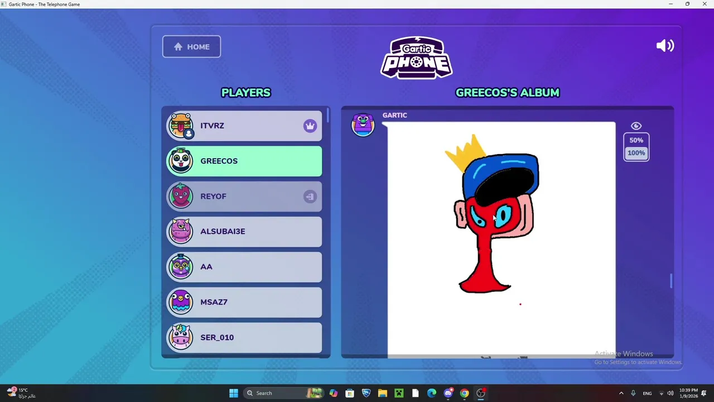Open Copilot from taskbar
The width and height of the screenshot is (714, 402).
(x=333, y=393)
